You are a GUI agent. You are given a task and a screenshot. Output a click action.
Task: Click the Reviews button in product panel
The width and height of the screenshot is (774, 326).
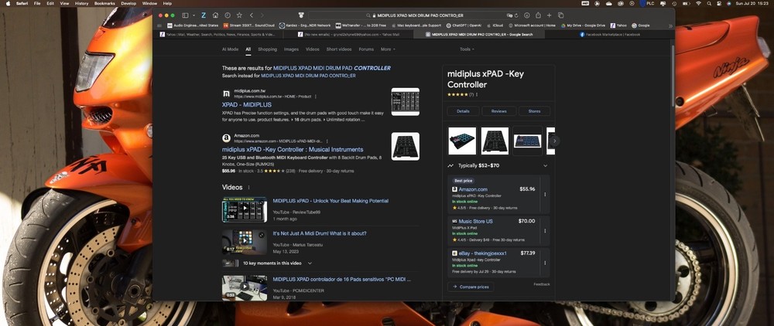tap(498, 111)
